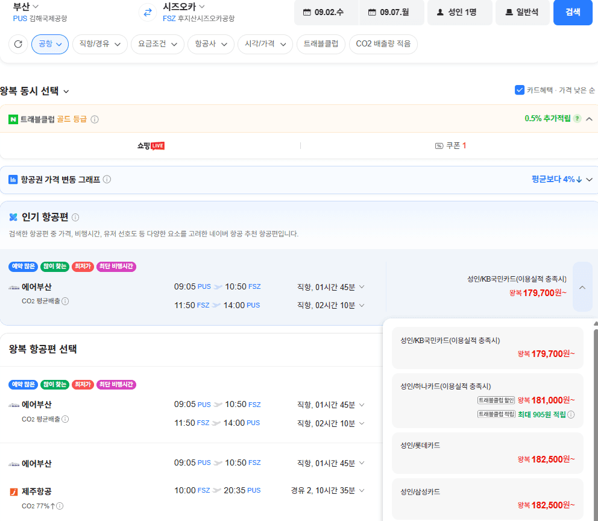Click the 일반석 seat class selector
This screenshot has height=521, width=598.
[x=523, y=12]
